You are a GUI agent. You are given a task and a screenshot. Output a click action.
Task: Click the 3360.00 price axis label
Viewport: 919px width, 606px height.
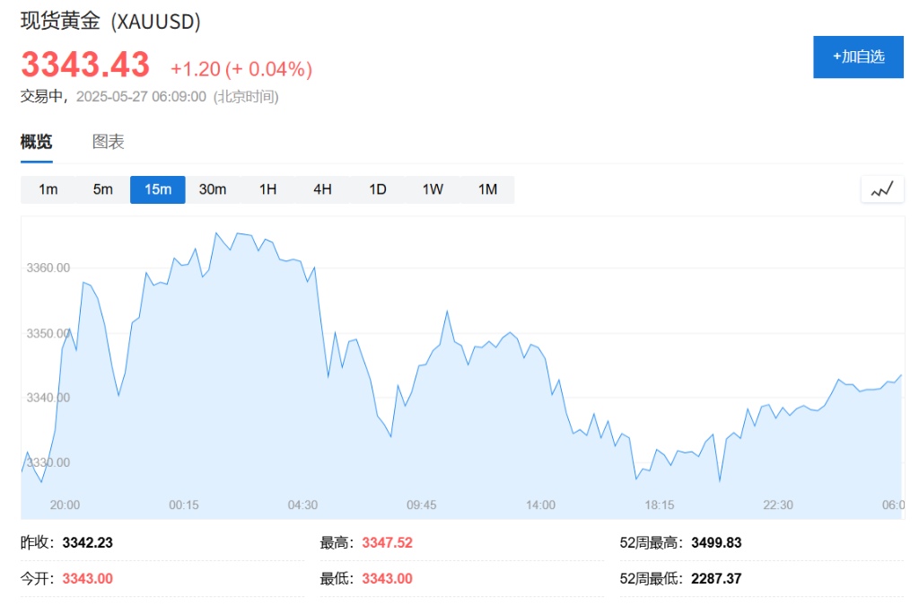click(x=48, y=268)
